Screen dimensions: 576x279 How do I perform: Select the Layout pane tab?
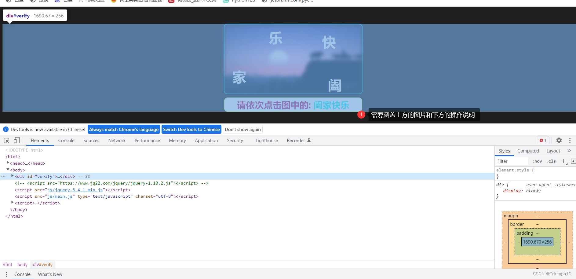click(x=553, y=151)
